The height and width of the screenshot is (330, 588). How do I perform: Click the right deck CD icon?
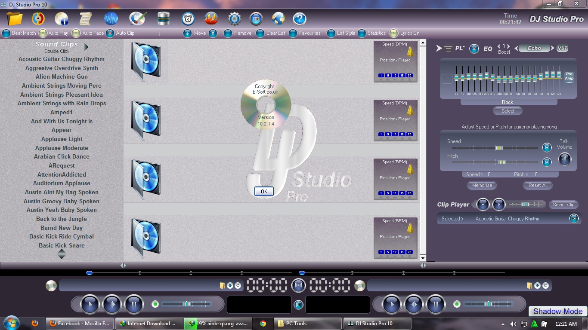(360, 285)
